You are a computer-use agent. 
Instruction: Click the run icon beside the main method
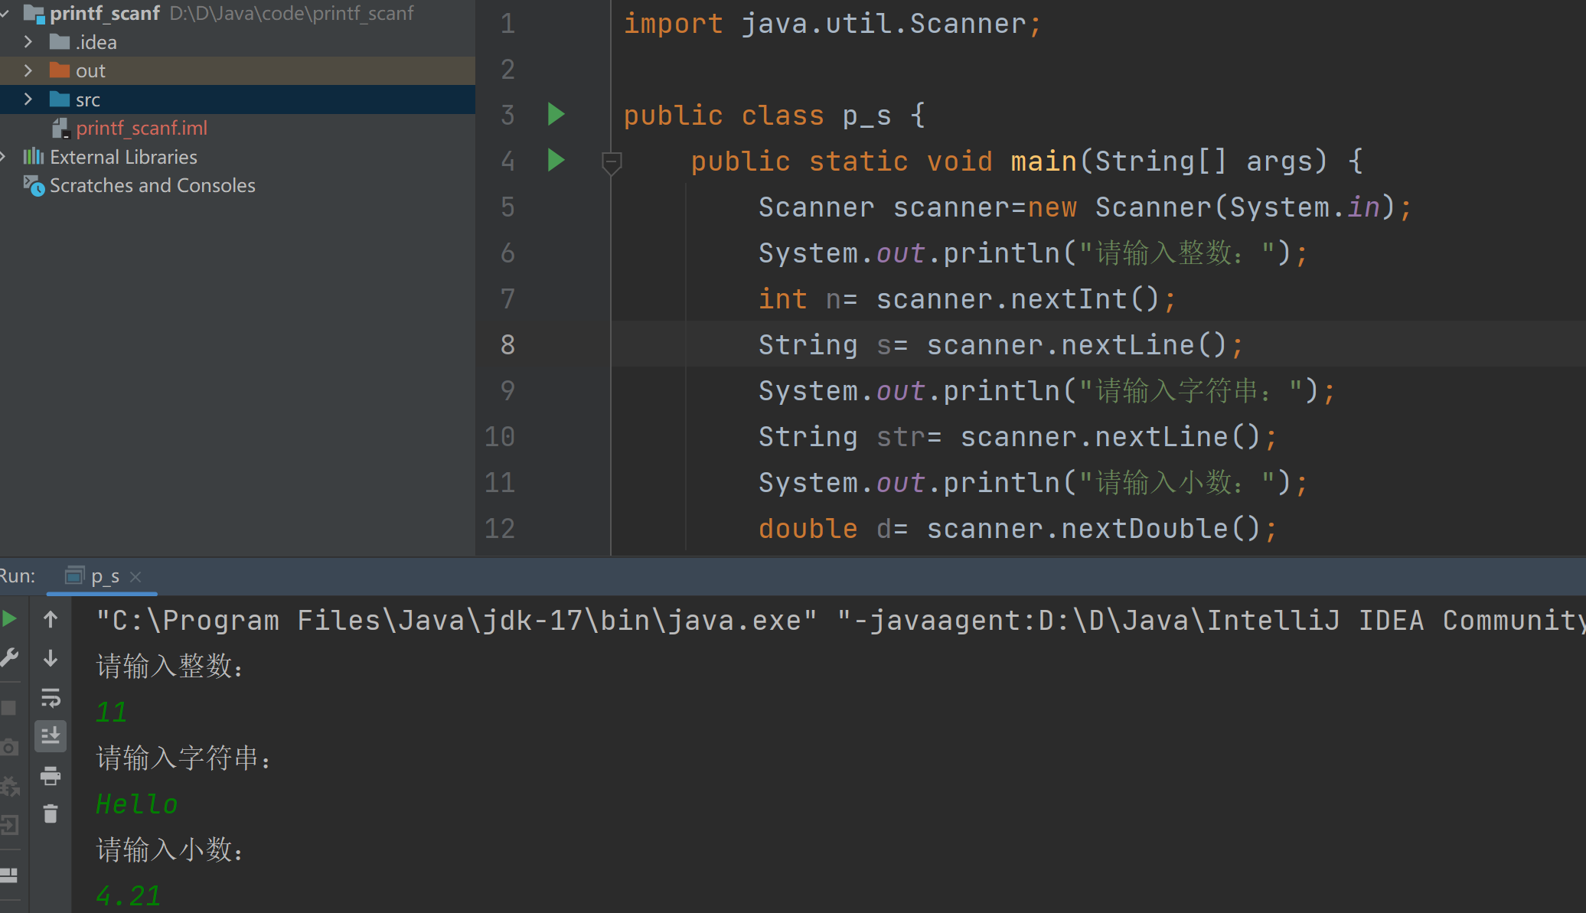click(x=556, y=161)
